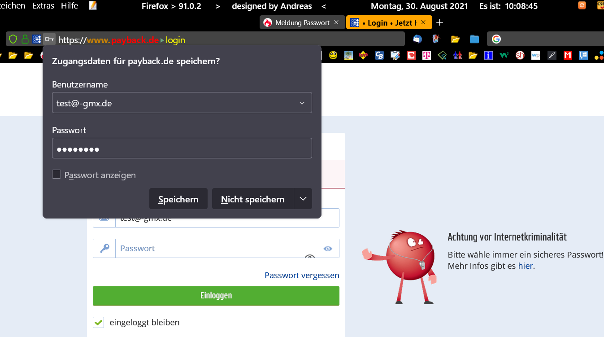Click the Passwort input on the login page
This screenshot has width=604, height=337.
click(x=216, y=248)
